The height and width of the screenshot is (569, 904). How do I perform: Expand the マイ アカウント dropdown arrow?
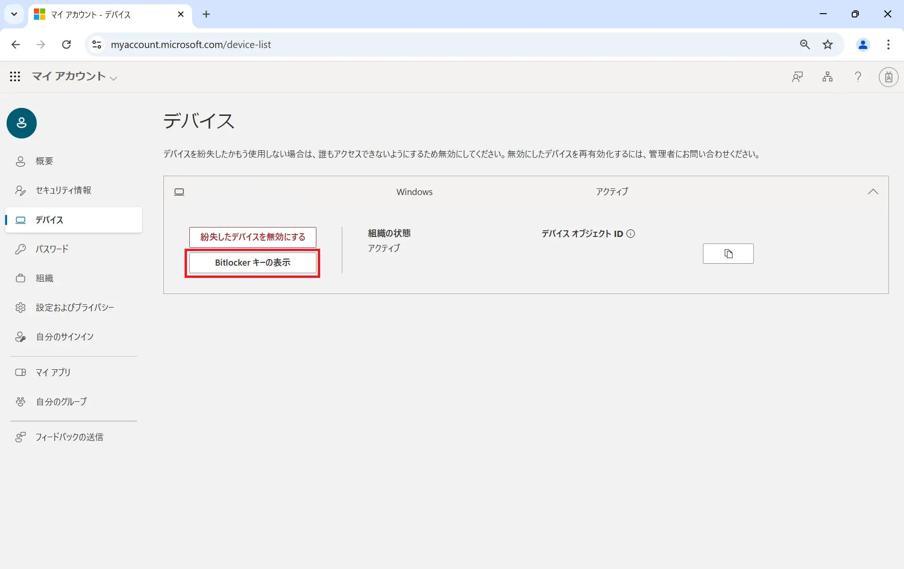(x=113, y=78)
